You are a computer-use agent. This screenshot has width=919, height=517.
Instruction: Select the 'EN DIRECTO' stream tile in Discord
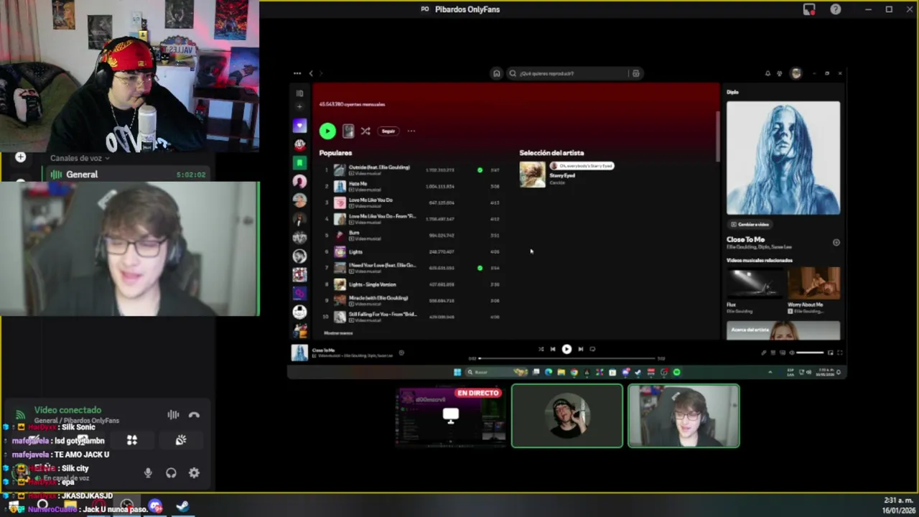coord(451,416)
